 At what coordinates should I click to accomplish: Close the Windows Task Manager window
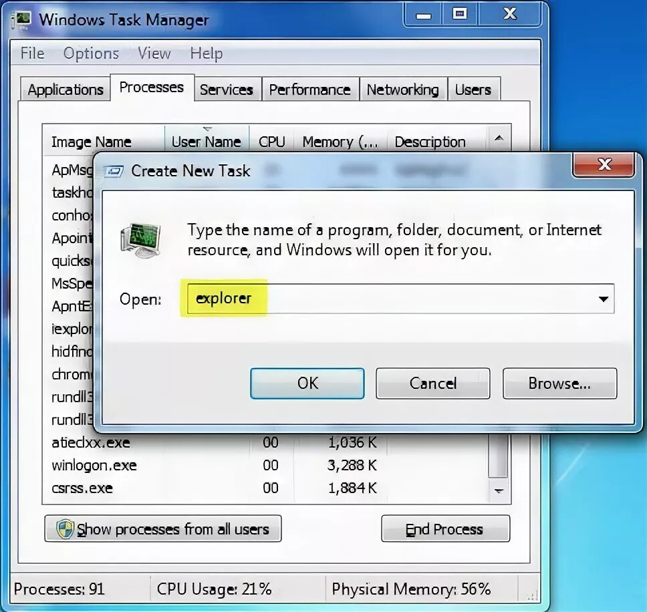point(509,15)
